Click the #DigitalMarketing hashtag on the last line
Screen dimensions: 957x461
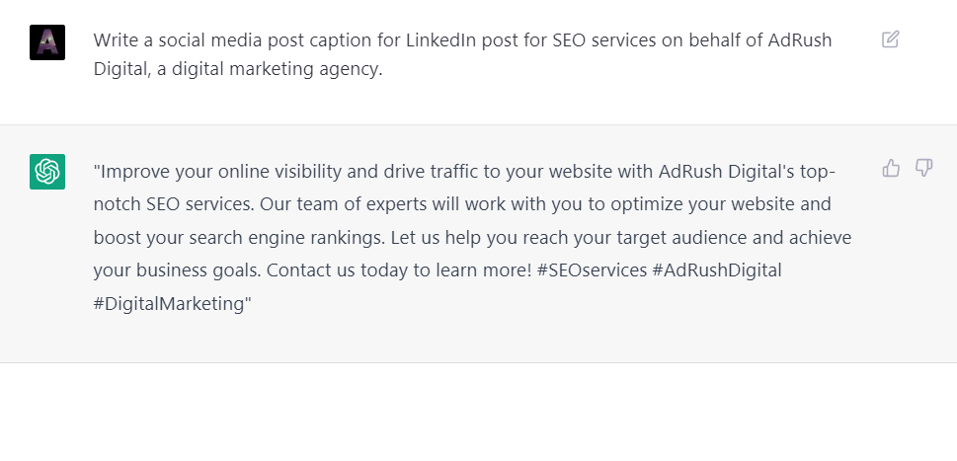[x=169, y=303]
